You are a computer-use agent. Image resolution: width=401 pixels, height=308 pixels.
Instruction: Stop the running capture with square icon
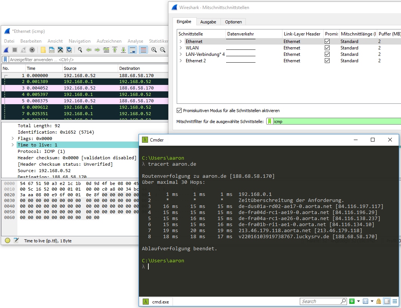coord(15,50)
